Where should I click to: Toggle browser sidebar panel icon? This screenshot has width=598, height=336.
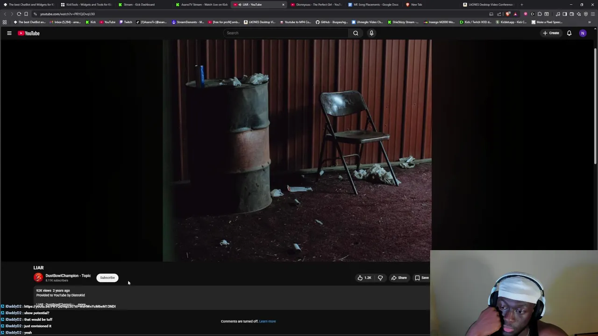click(564, 14)
